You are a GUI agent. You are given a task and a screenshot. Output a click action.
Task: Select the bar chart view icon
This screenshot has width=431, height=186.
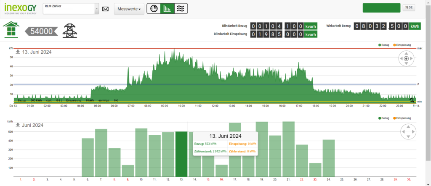tap(167, 9)
